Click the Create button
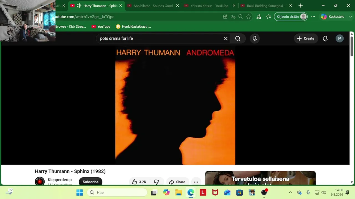Screen dimensions: 355x199 [x=306, y=38]
